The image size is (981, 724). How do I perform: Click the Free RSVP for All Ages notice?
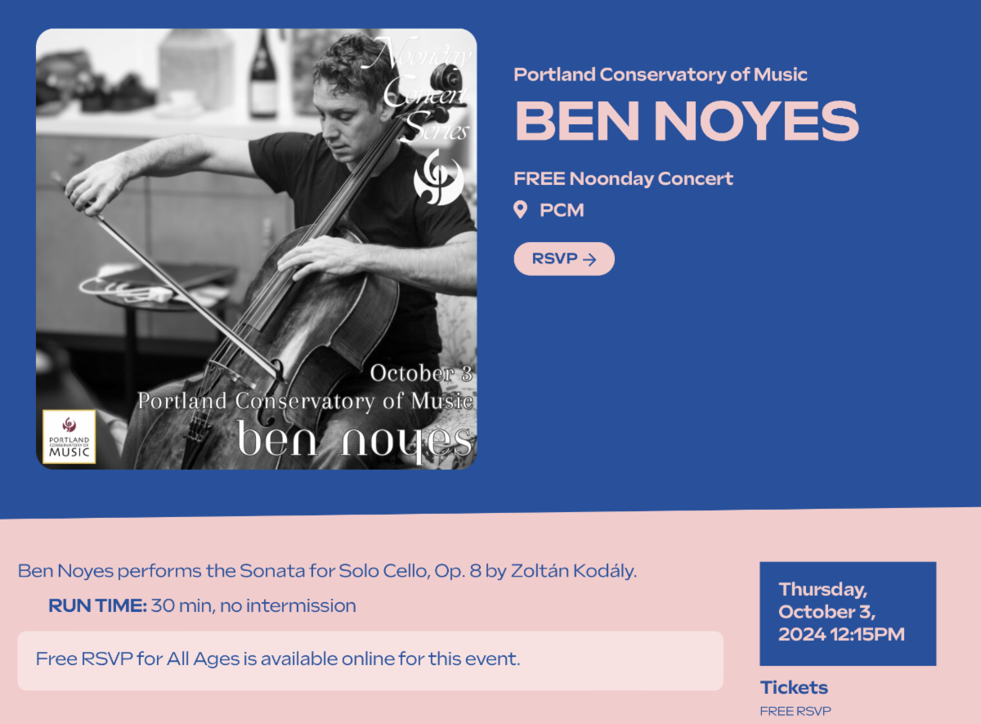[x=278, y=659]
